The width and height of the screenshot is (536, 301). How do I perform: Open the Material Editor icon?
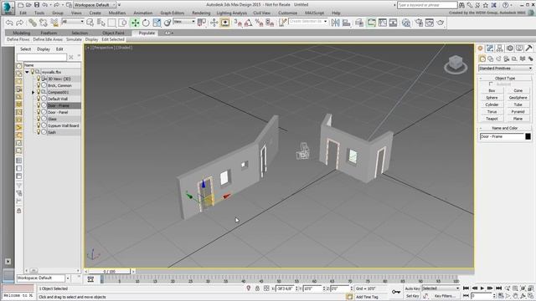pos(406,23)
